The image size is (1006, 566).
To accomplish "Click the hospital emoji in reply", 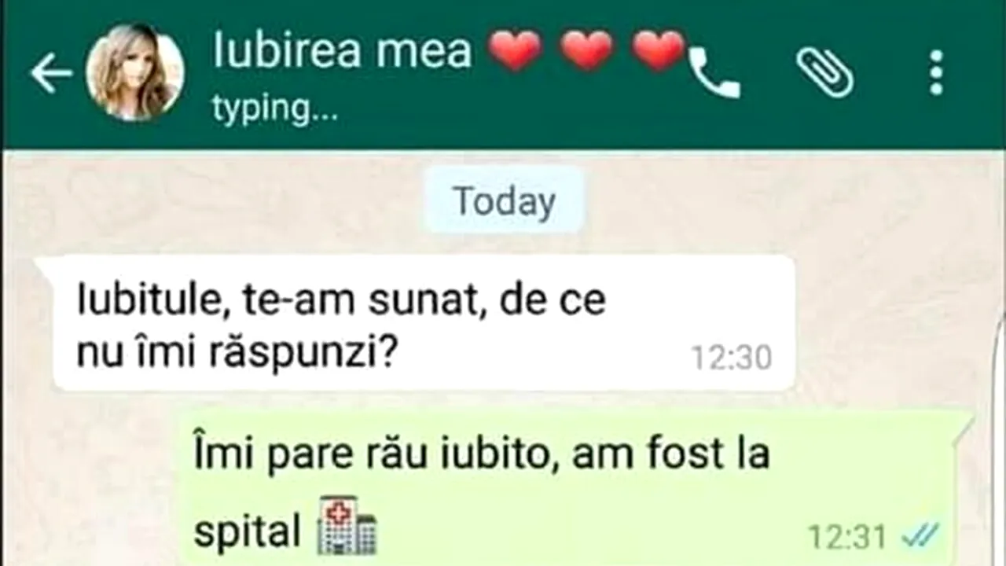I will click(347, 525).
